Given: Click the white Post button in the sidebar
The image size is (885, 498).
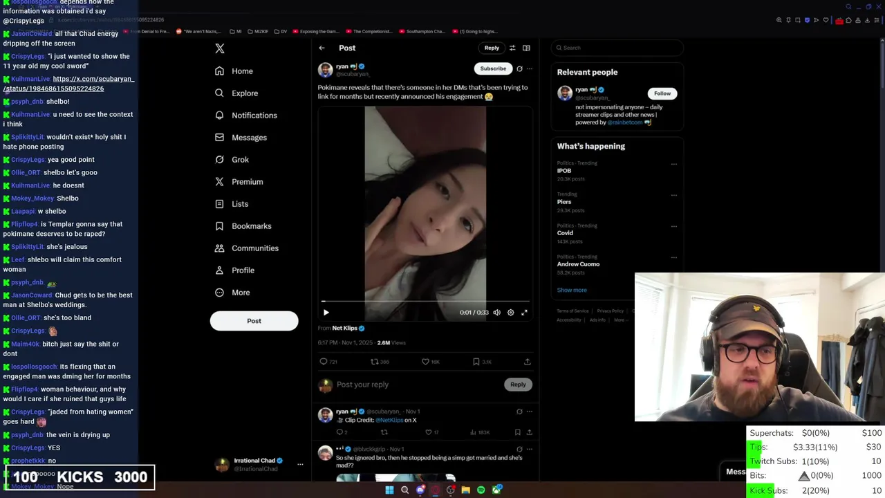Looking at the screenshot, I should pyautogui.click(x=254, y=321).
